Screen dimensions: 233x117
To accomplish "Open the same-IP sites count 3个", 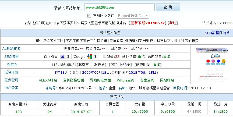I will [127, 65].
